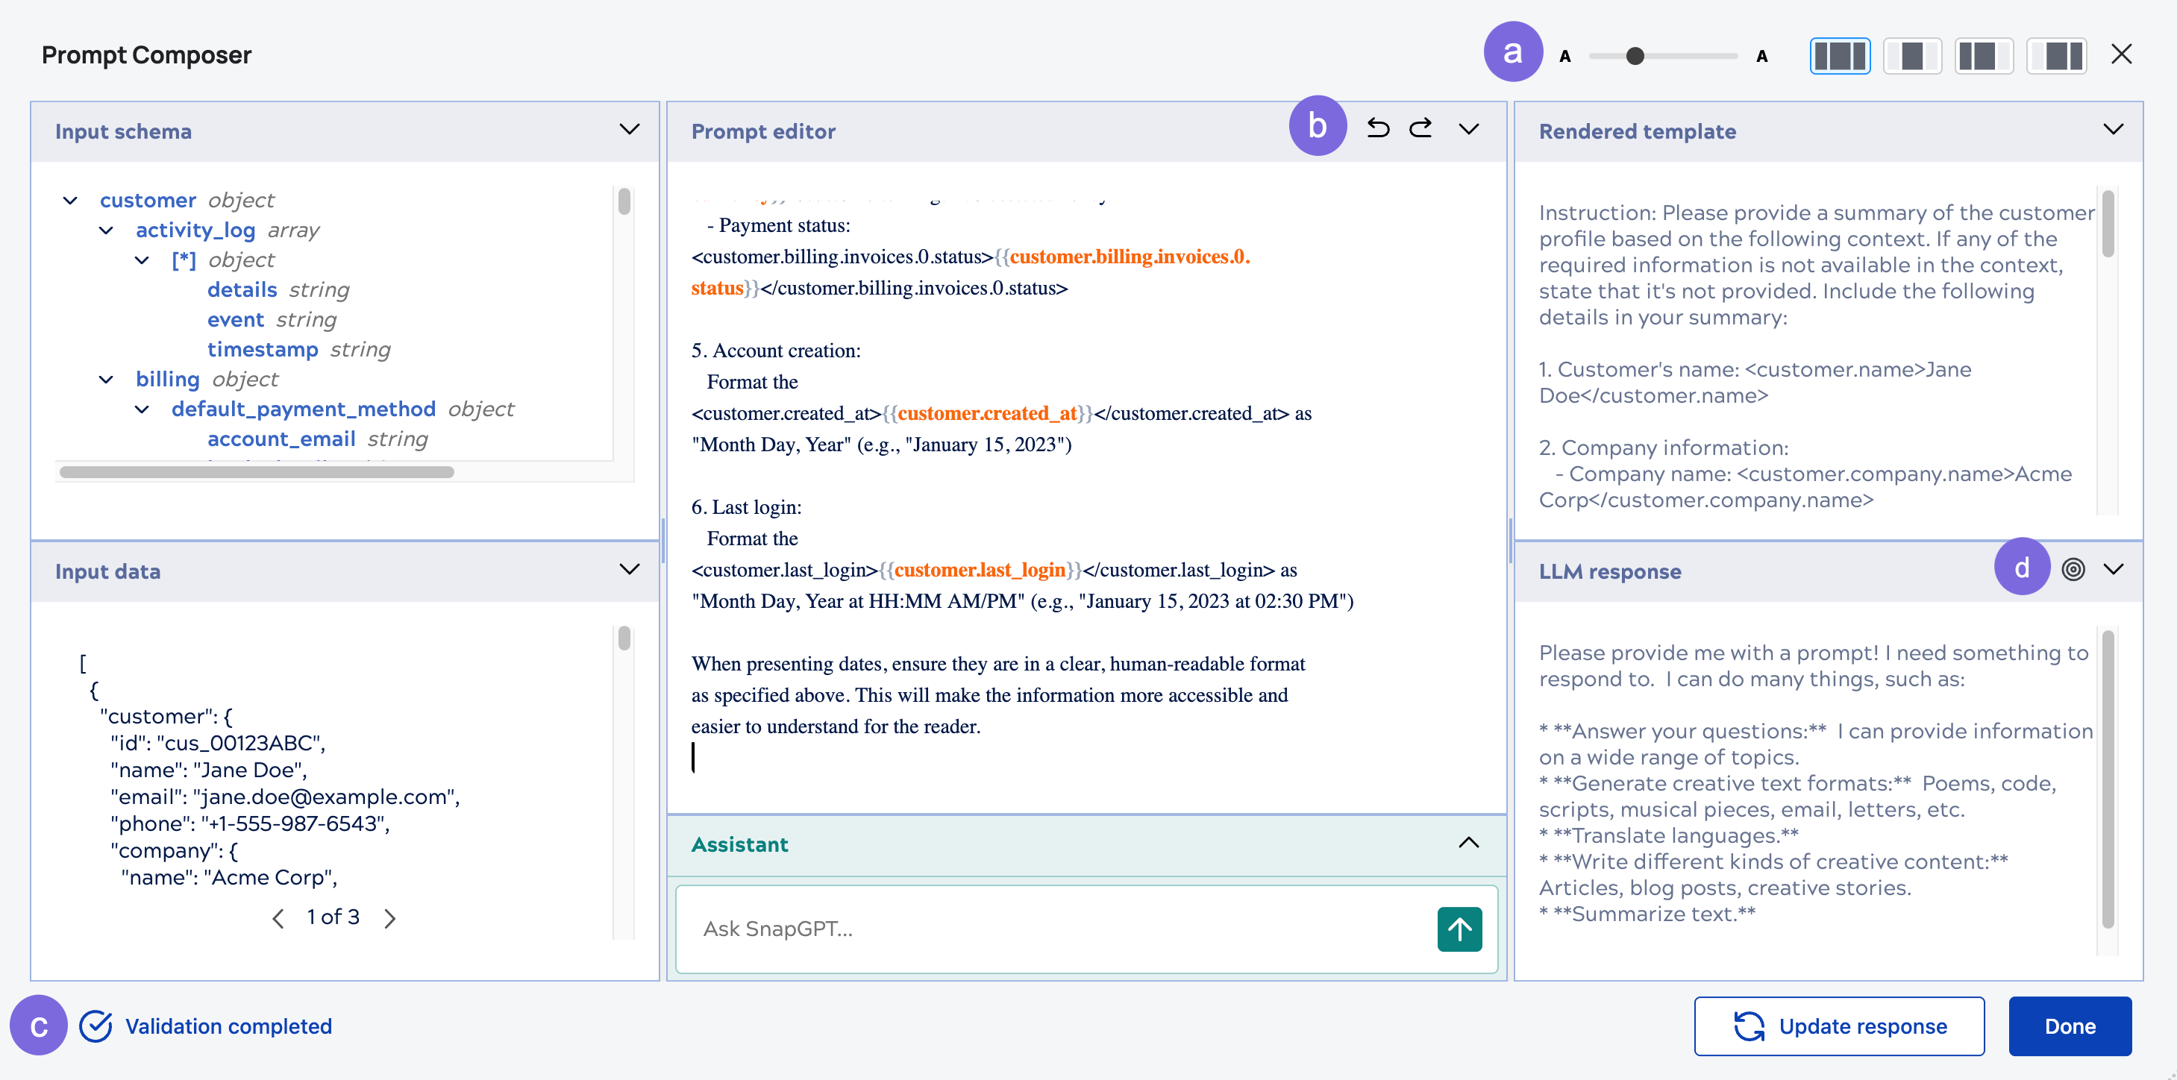This screenshot has height=1080, width=2177.
Task: Collapse the billing object in Input schema
Action: (x=106, y=379)
